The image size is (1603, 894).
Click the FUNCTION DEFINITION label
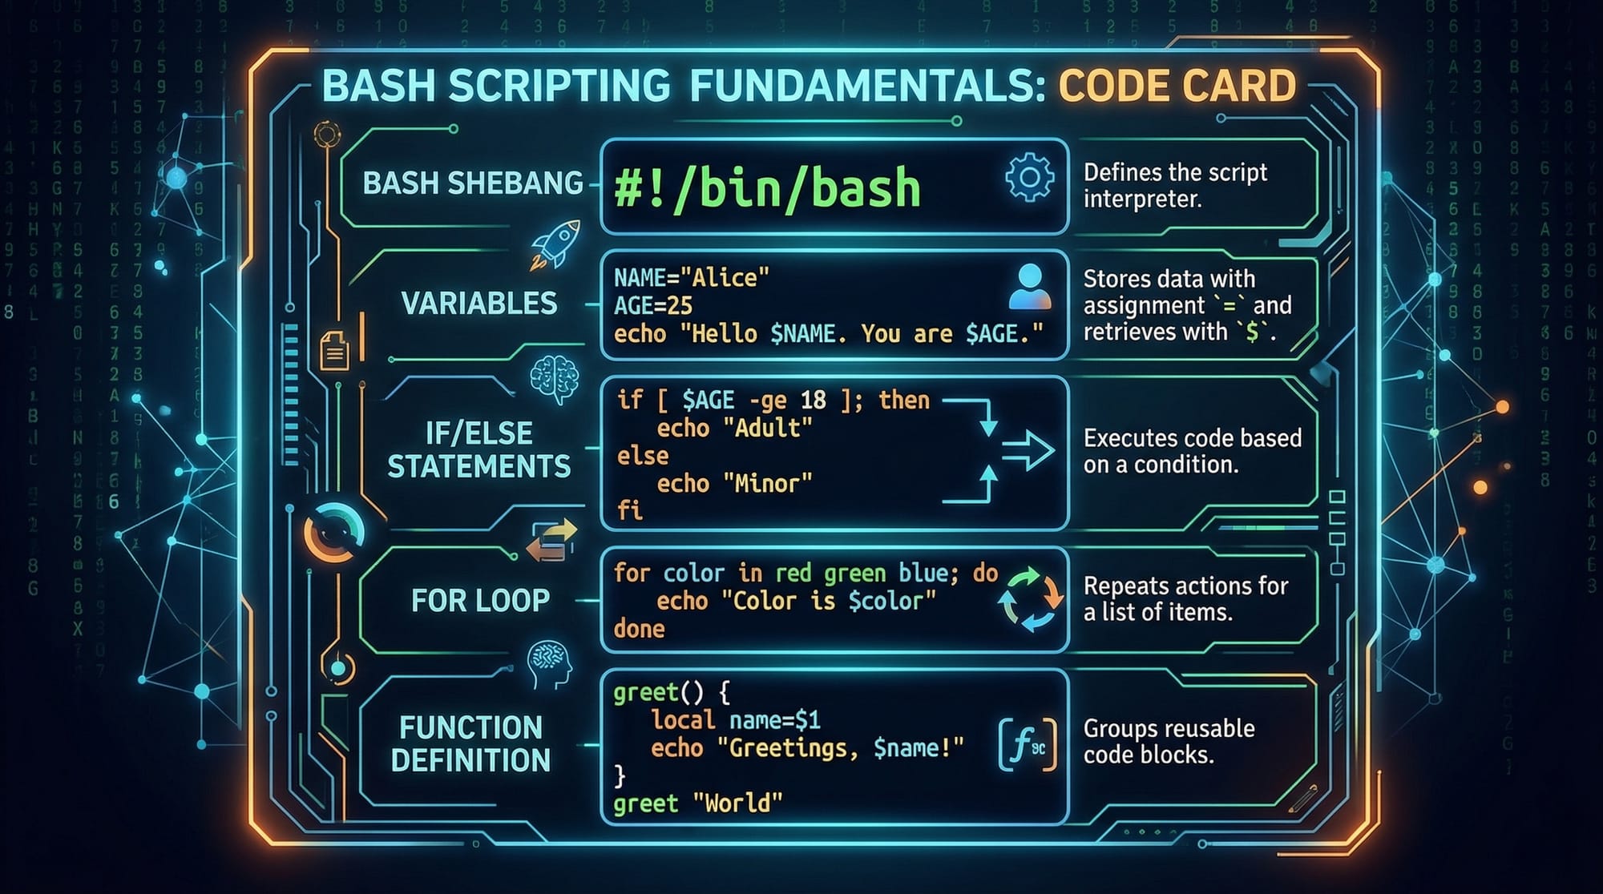click(x=470, y=743)
